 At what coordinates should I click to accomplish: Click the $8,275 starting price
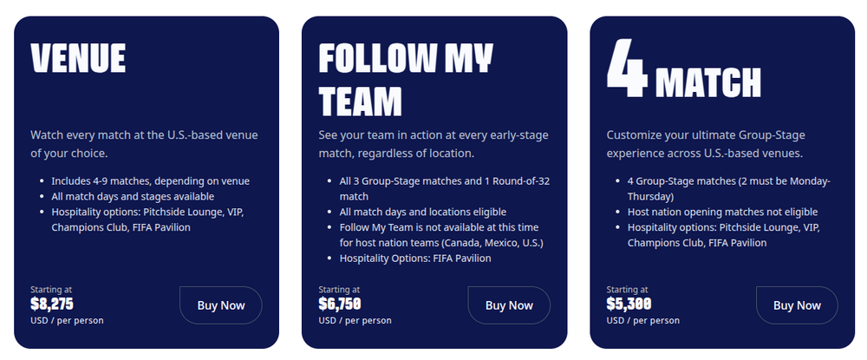tap(52, 304)
